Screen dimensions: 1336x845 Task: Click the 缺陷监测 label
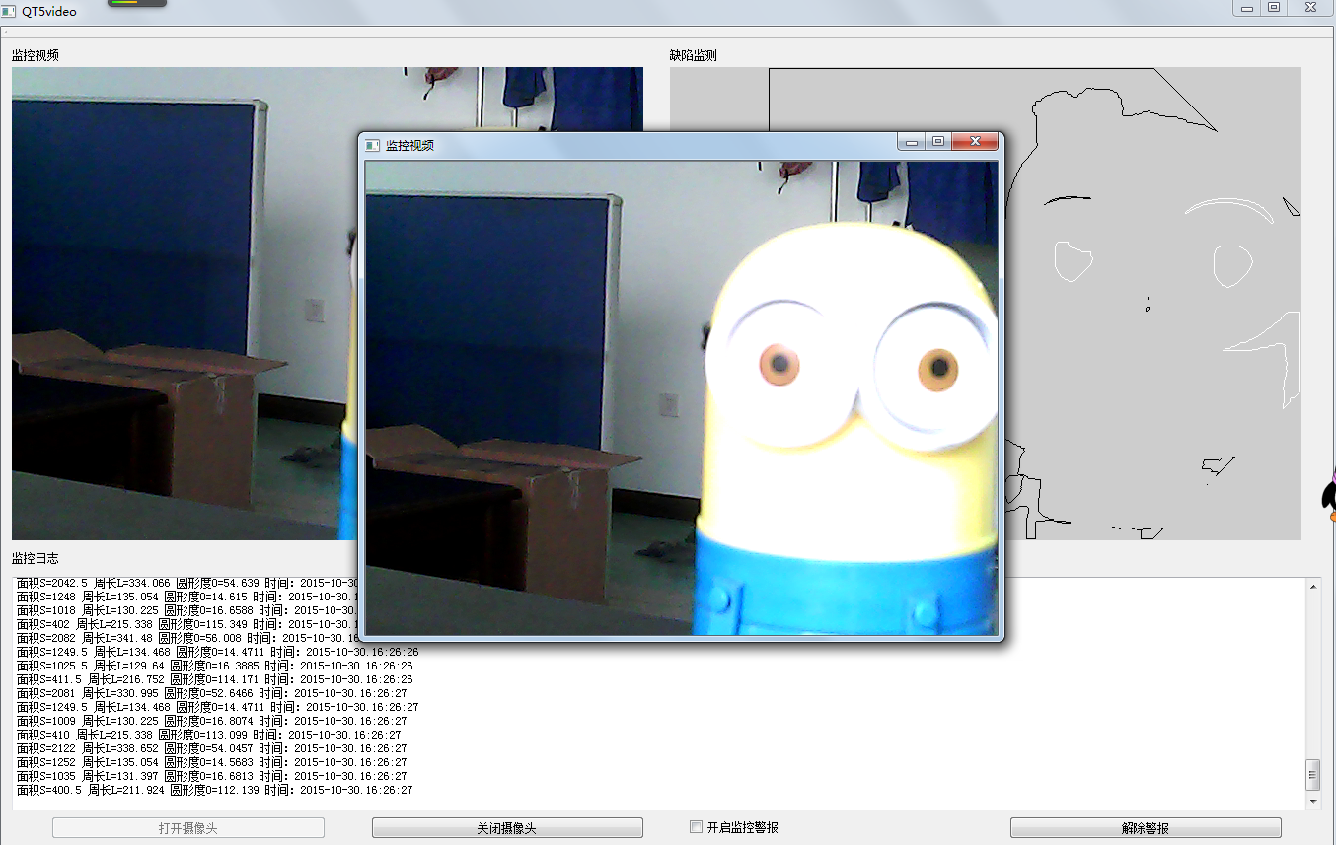(694, 55)
